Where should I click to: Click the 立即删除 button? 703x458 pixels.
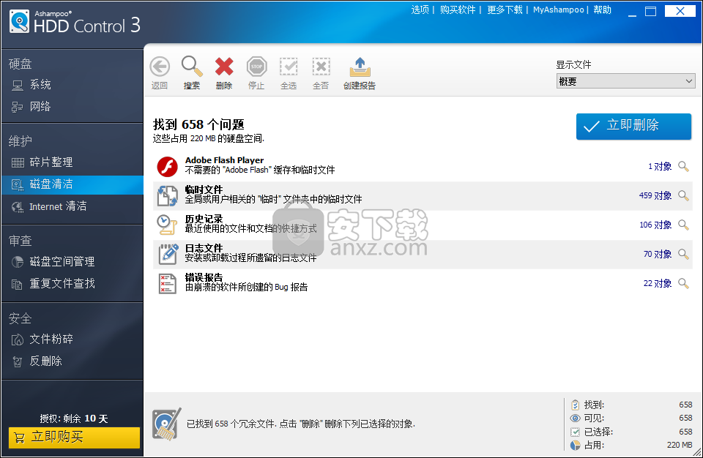coord(633,127)
